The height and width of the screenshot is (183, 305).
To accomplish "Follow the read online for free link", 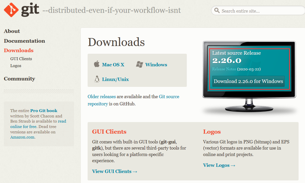I will click(38, 124).
